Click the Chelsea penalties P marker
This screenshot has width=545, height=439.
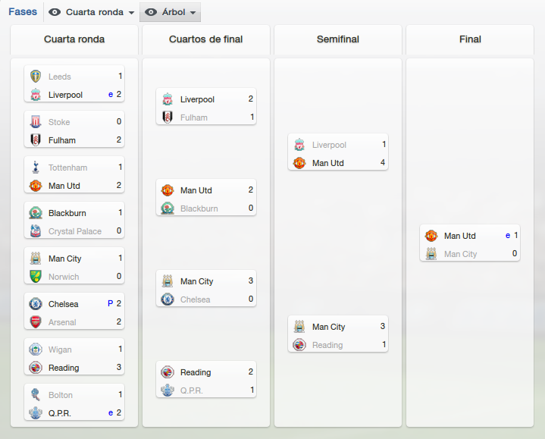click(110, 303)
